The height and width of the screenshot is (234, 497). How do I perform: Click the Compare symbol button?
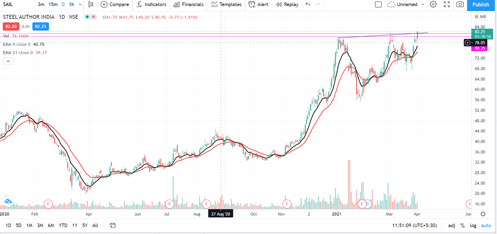point(115,4)
